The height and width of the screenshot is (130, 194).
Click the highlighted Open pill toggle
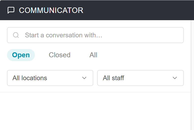coord(21,55)
